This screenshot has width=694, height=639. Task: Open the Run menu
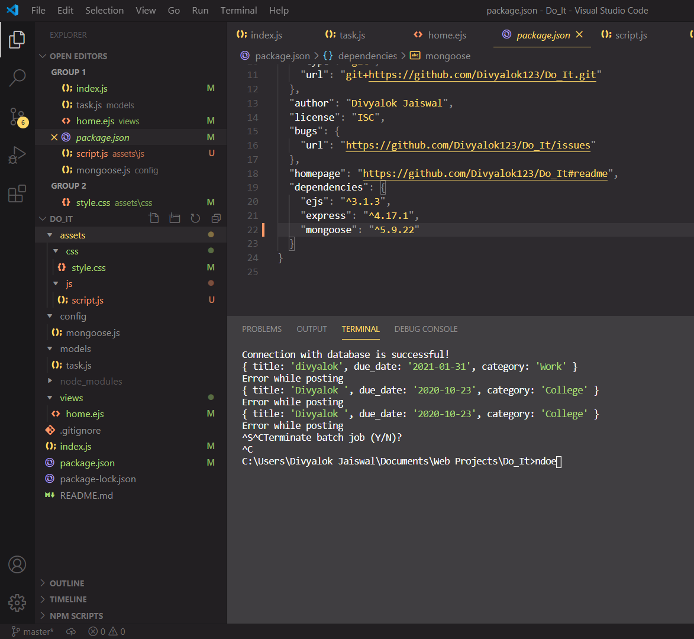click(200, 10)
